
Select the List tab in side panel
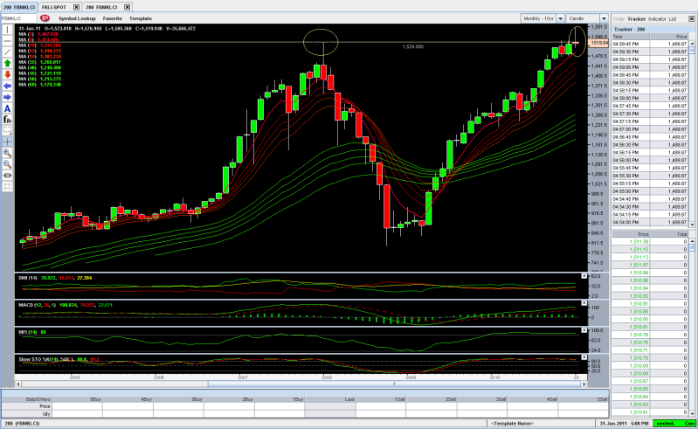(672, 19)
